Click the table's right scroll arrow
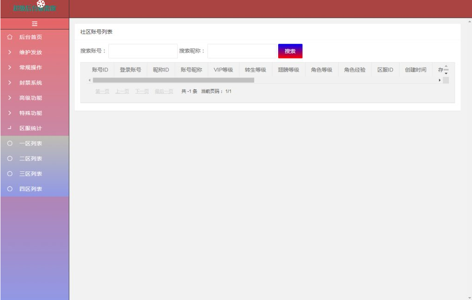 [x=440, y=80]
